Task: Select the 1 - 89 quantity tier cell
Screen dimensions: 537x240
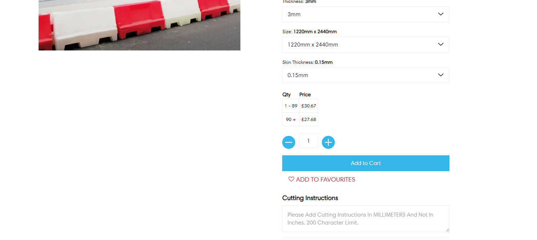Action: pos(291,106)
